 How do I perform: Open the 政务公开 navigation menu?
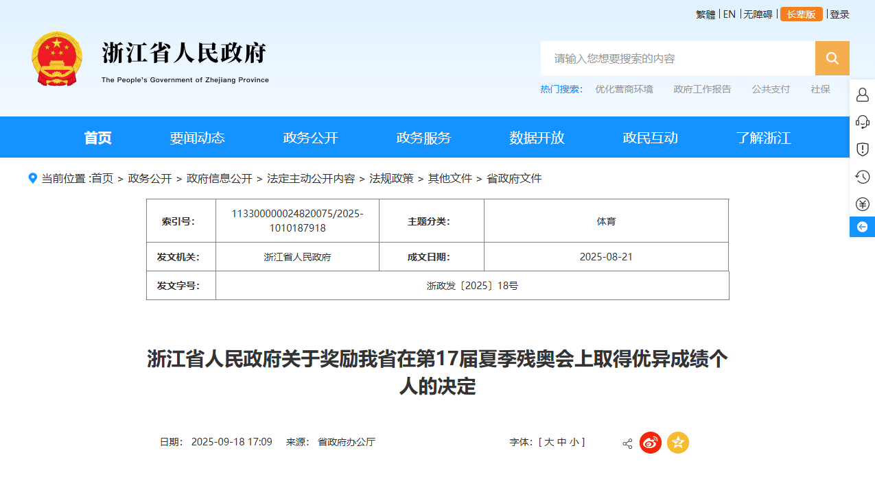[310, 138]
